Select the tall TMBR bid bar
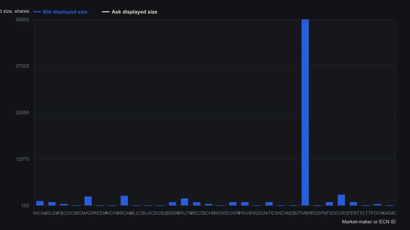The image size is (410, 230). point(305,112)
